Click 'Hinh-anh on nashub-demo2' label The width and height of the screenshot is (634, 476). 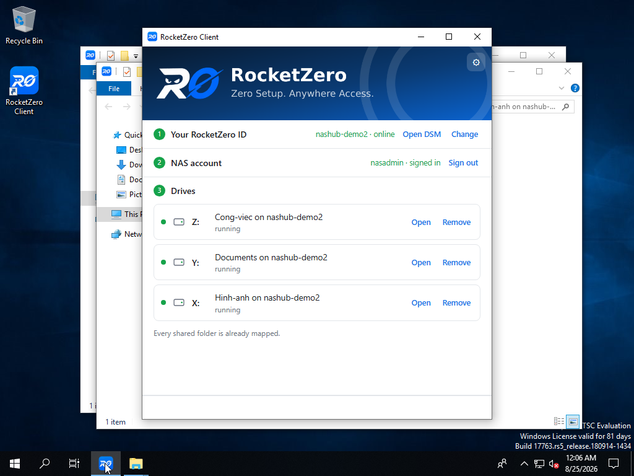(267, 298)
